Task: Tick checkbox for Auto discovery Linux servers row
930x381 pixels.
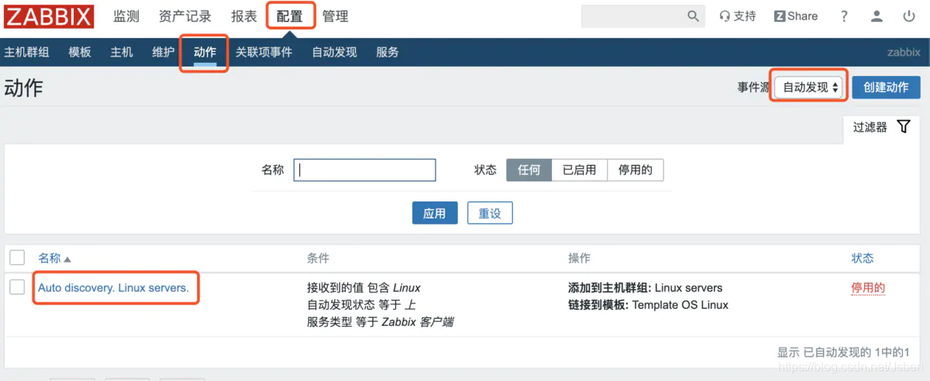Action: tap(17, 287)
